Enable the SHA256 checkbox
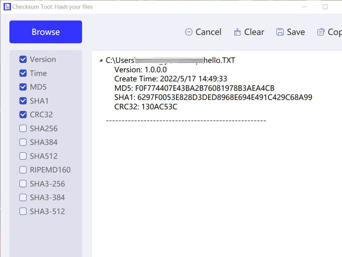The image size is (342, 257). [23, 128]
